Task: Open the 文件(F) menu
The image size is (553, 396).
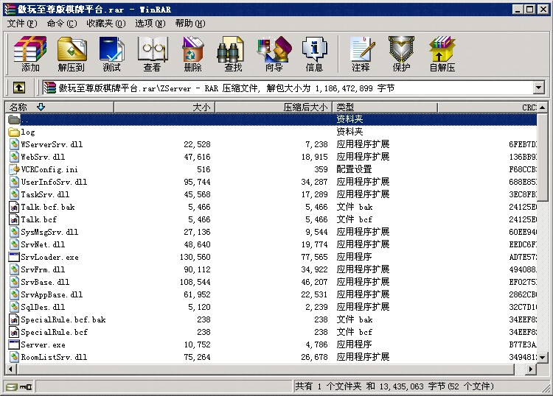Action: tap(21, 24)
